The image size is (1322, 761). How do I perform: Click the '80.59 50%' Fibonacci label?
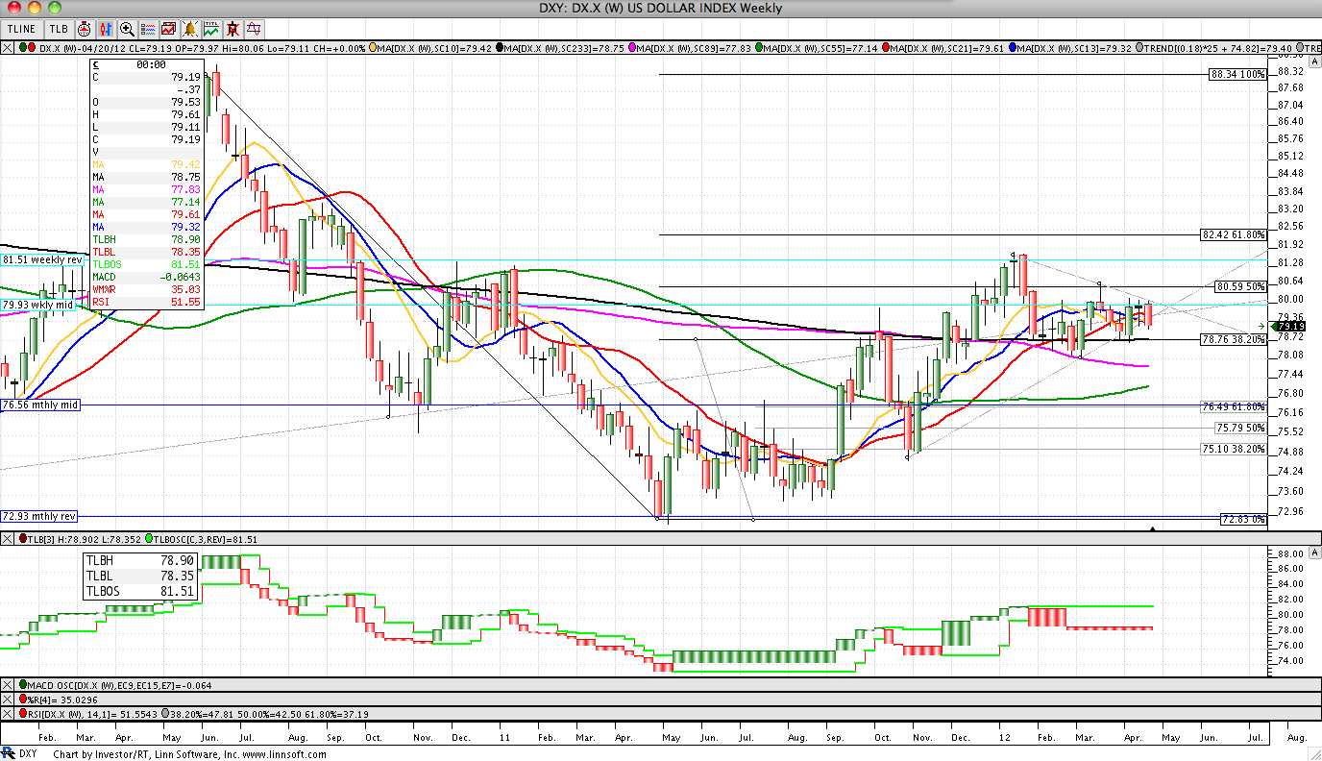pos(1240,286)
